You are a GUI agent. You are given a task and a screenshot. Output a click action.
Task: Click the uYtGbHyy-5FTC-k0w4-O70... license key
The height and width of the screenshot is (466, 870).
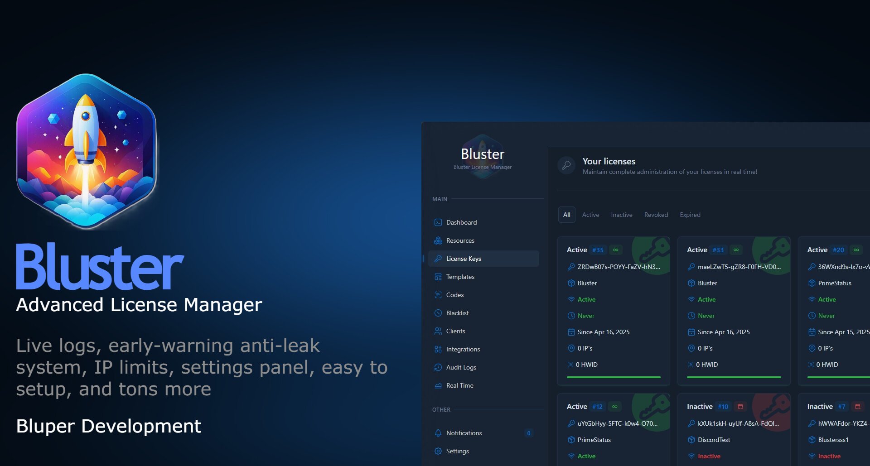[x=617, y=423]
